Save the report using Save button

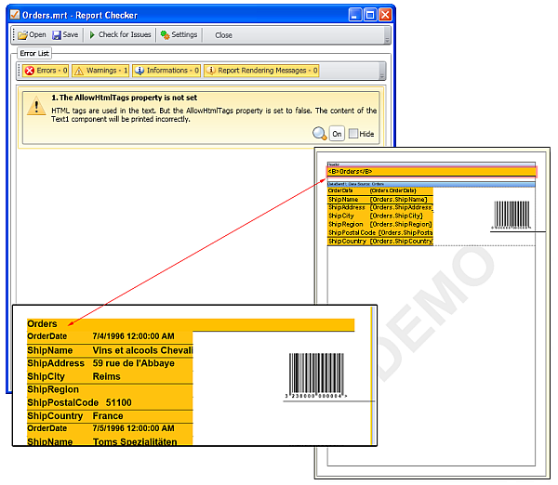[x=65, y=35]
